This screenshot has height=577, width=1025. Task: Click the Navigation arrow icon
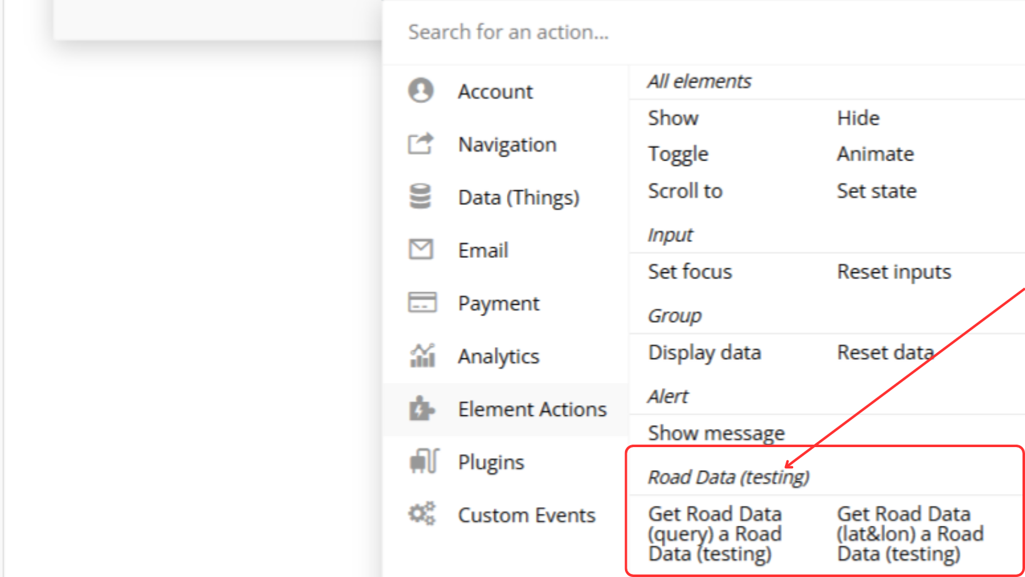pyautogui.click(x=421, y=144)
